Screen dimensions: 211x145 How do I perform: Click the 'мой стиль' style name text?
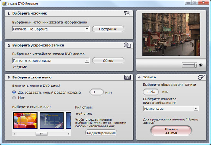point(84,114)
